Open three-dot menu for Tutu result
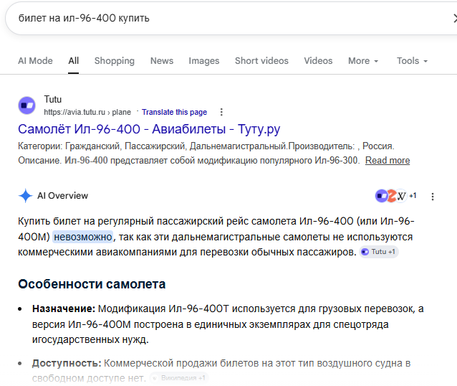Image resolution: width=457 pixels, height=386 pixels. click(221, 112)
